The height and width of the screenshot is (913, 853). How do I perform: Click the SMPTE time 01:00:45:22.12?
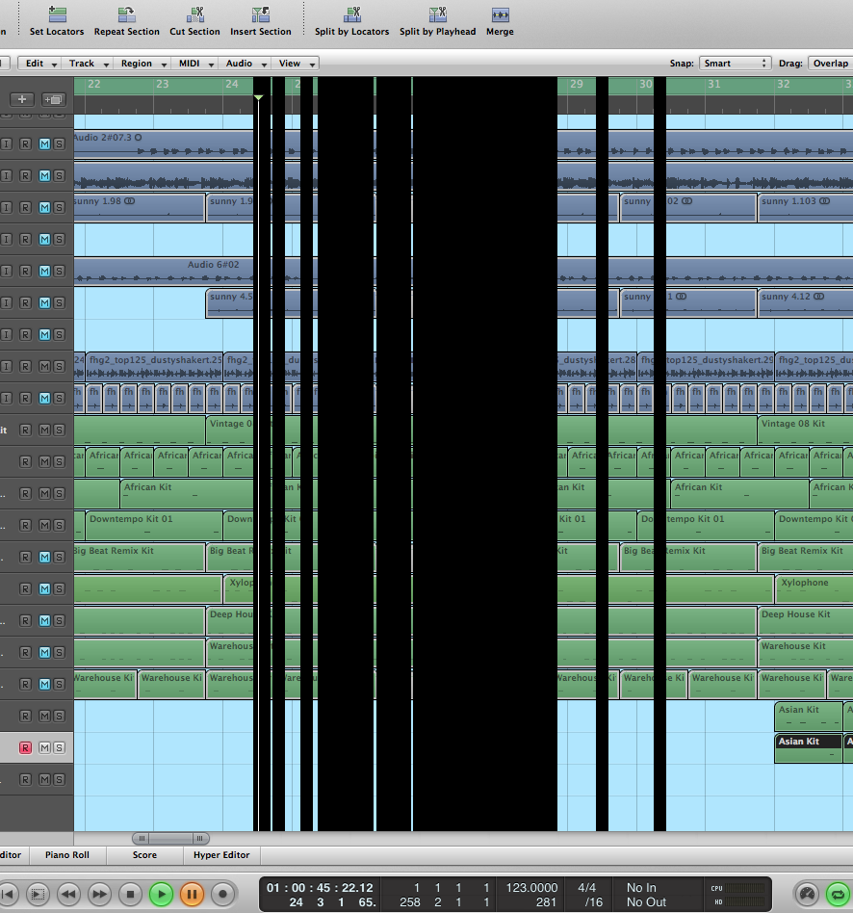tap(320, 887)
